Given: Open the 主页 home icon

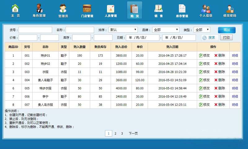Looking at the screenshot, I should 15,9.
